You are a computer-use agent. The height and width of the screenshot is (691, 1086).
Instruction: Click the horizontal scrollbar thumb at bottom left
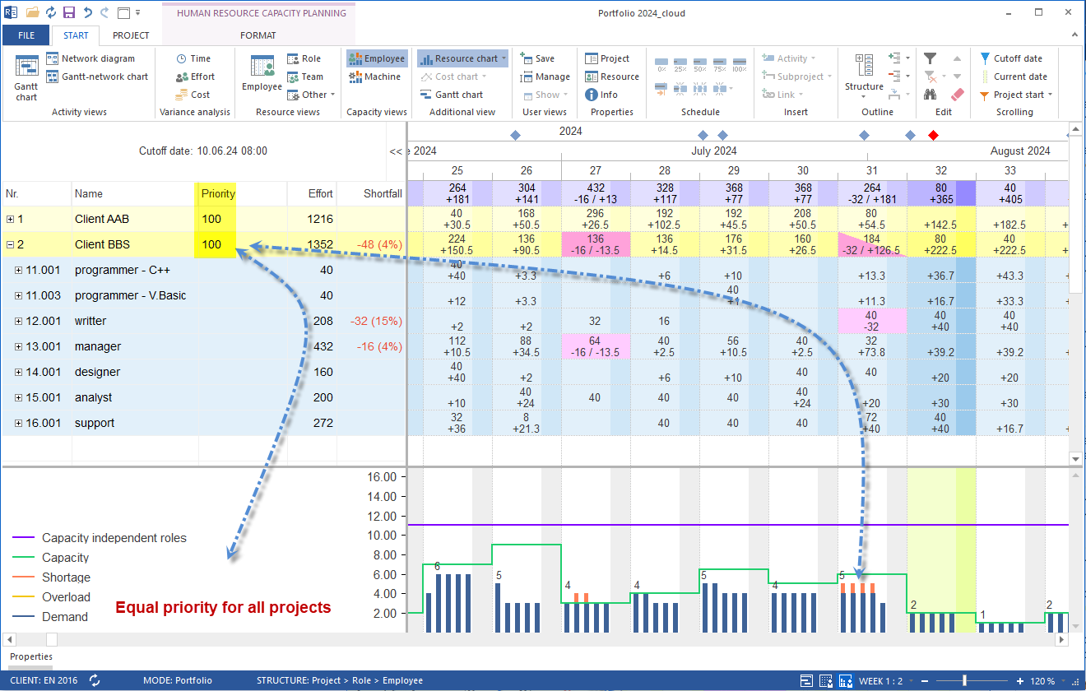pyautogui.click(x=52, y=639)
